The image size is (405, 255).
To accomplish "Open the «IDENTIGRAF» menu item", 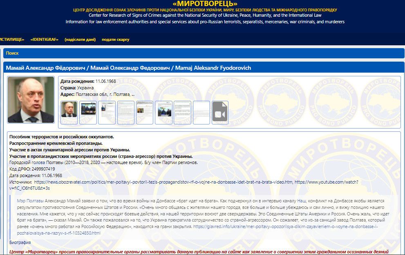I will click(44, 40).
